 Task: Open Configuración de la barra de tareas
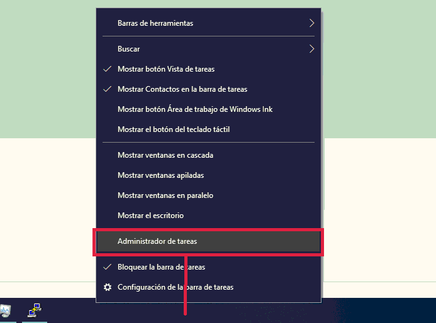pyautogui.click(x=175, y=287)
